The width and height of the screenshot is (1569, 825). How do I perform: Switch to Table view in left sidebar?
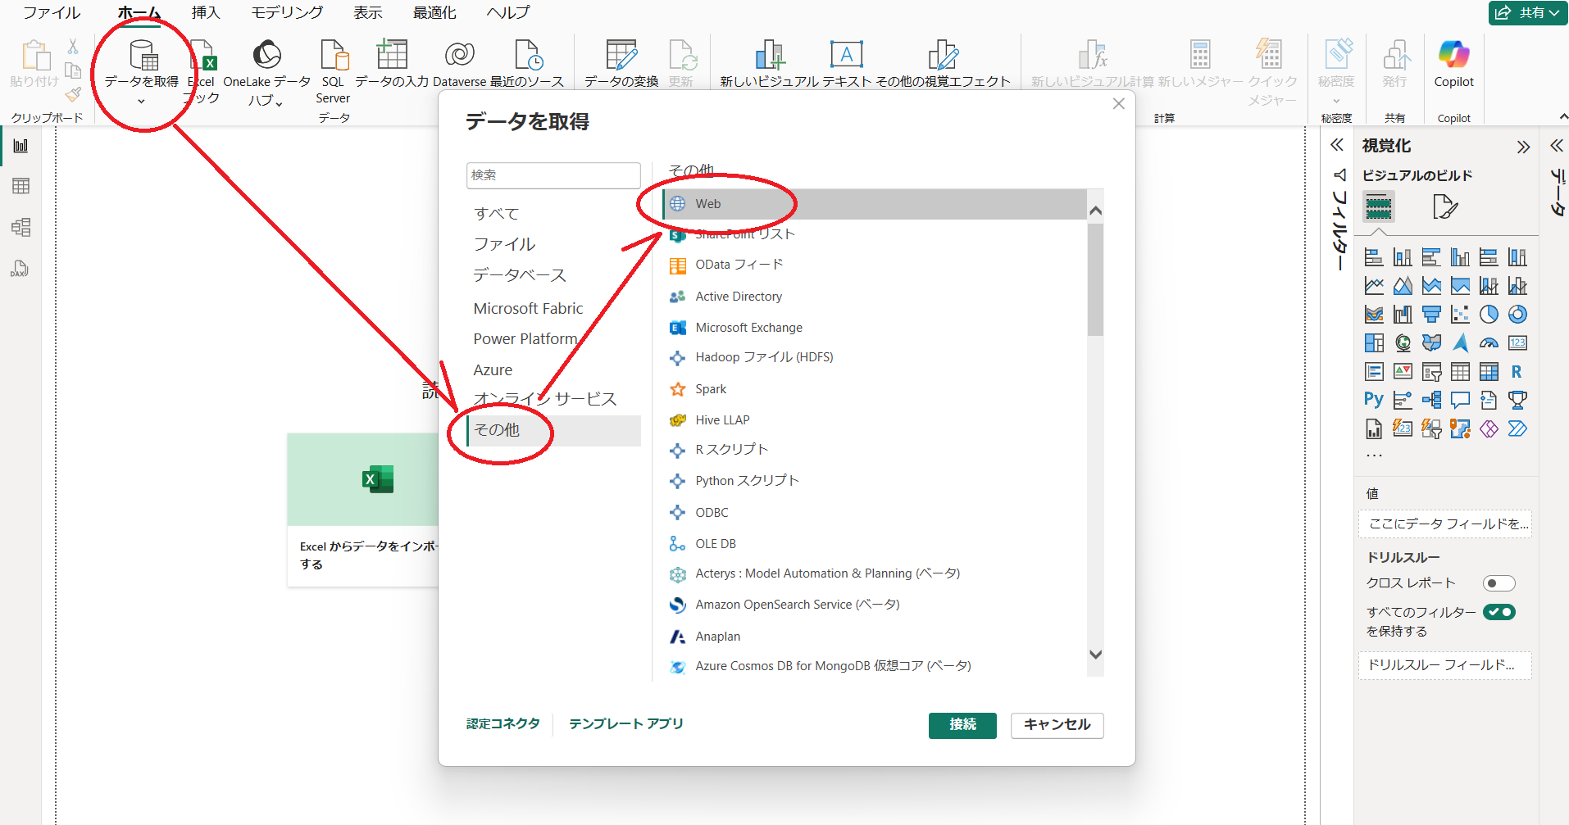(20, 186)
